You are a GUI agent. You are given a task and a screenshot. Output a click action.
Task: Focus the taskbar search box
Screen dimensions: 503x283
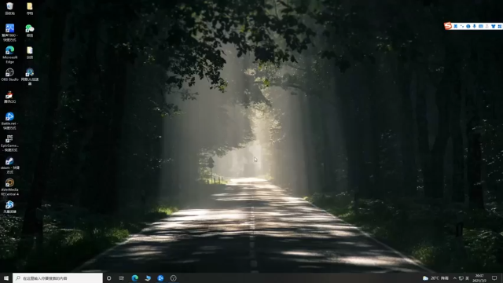tap(57, 278)
